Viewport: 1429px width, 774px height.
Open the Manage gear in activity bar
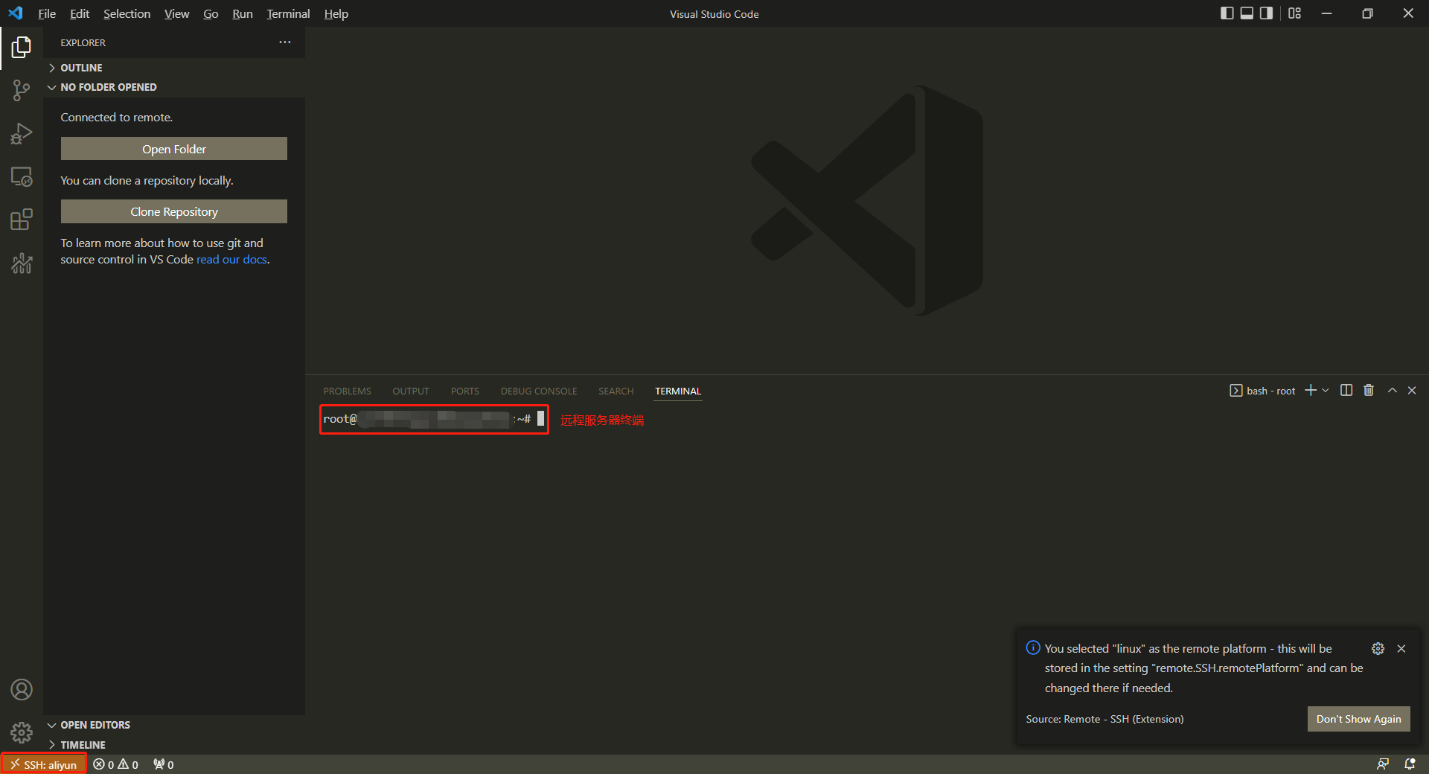pos(22,732)
